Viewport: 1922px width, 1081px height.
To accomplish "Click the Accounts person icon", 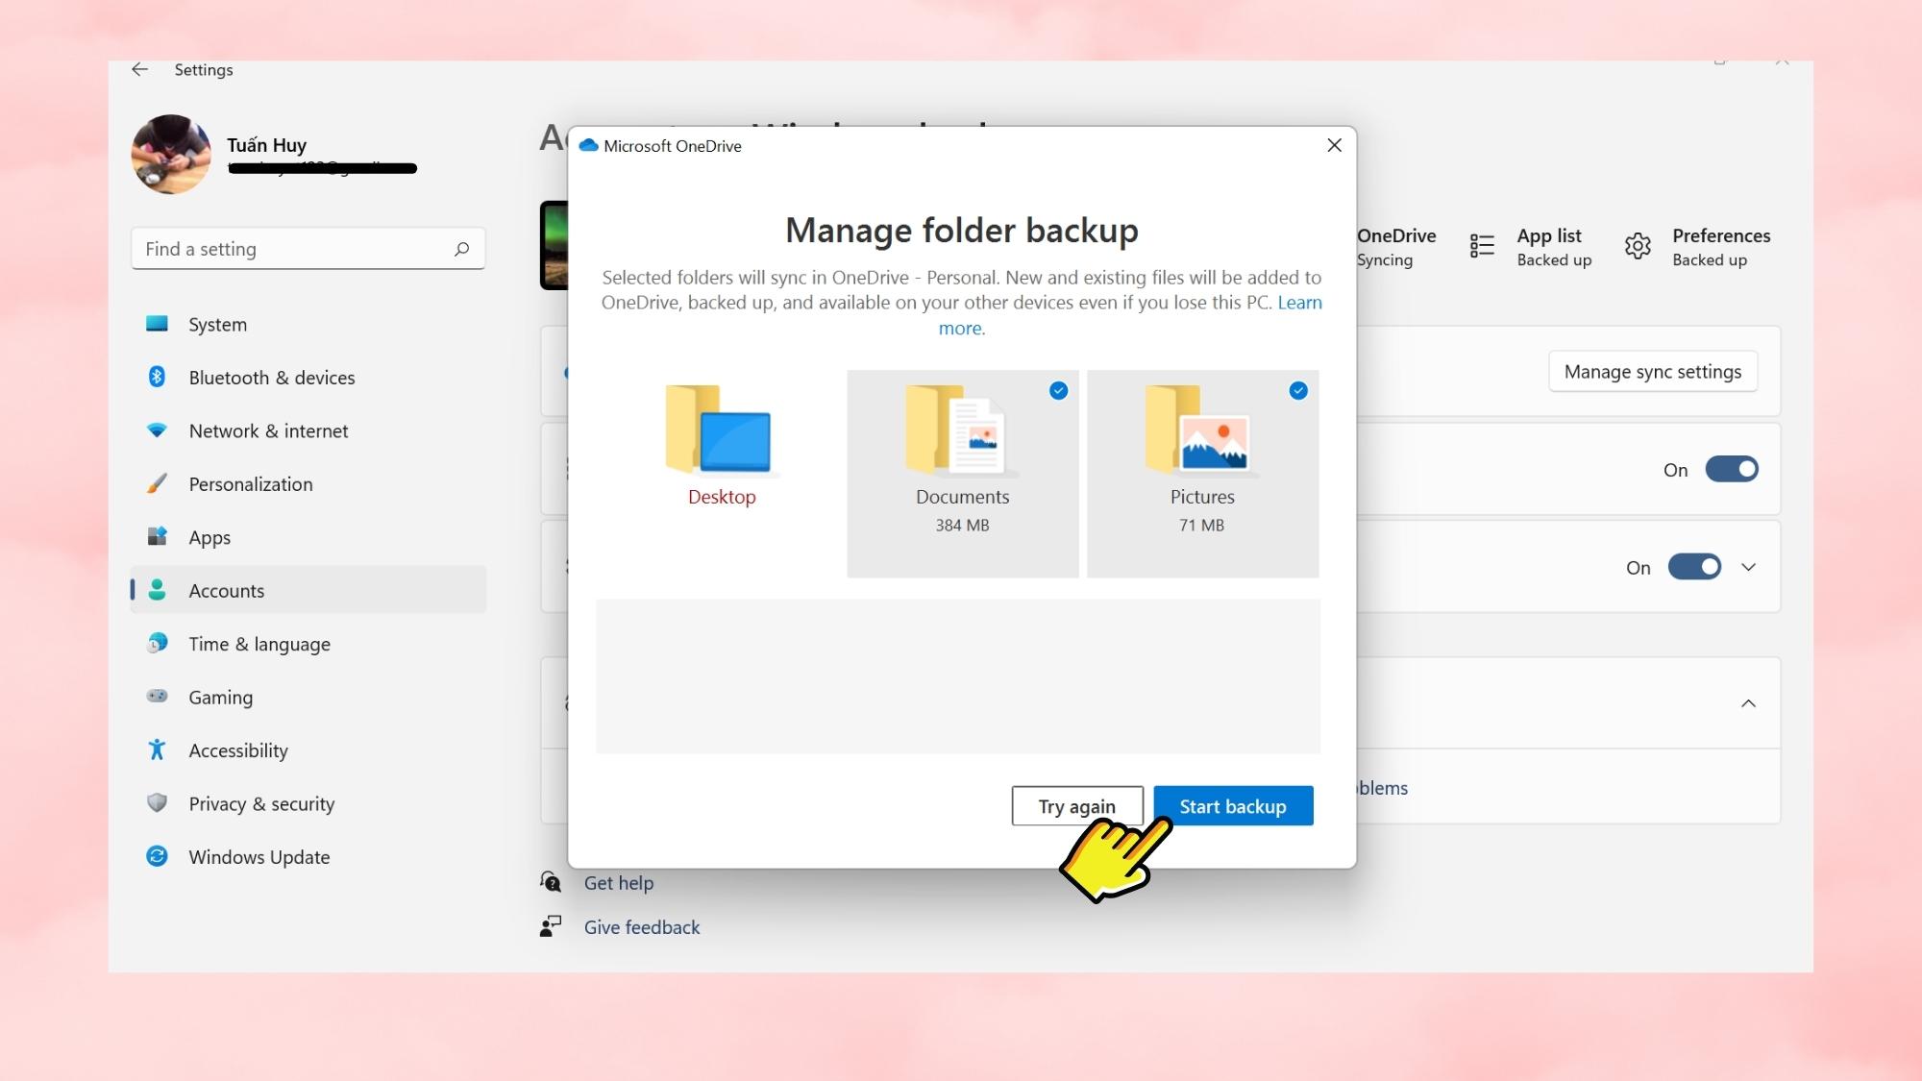I will pos(157,590).
